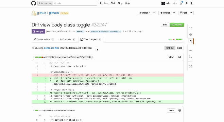
Task: Click the Unstar button
Action: point(165,13)
